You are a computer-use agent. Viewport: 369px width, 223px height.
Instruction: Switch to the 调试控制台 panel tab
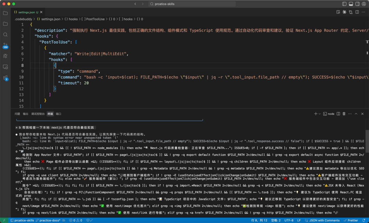click(x=38, y=114)
